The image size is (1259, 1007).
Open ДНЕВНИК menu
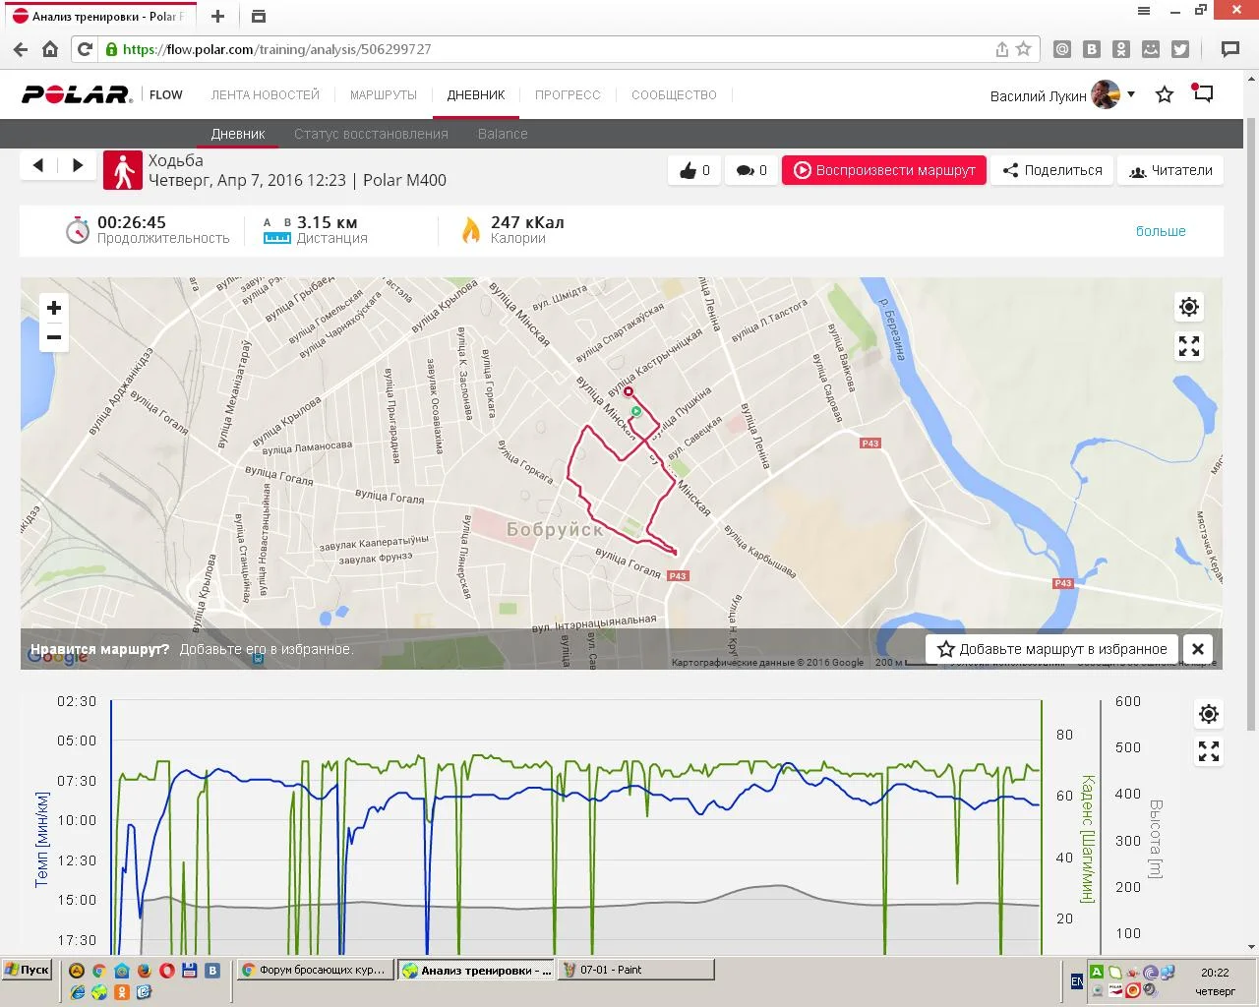coord(476,95)
